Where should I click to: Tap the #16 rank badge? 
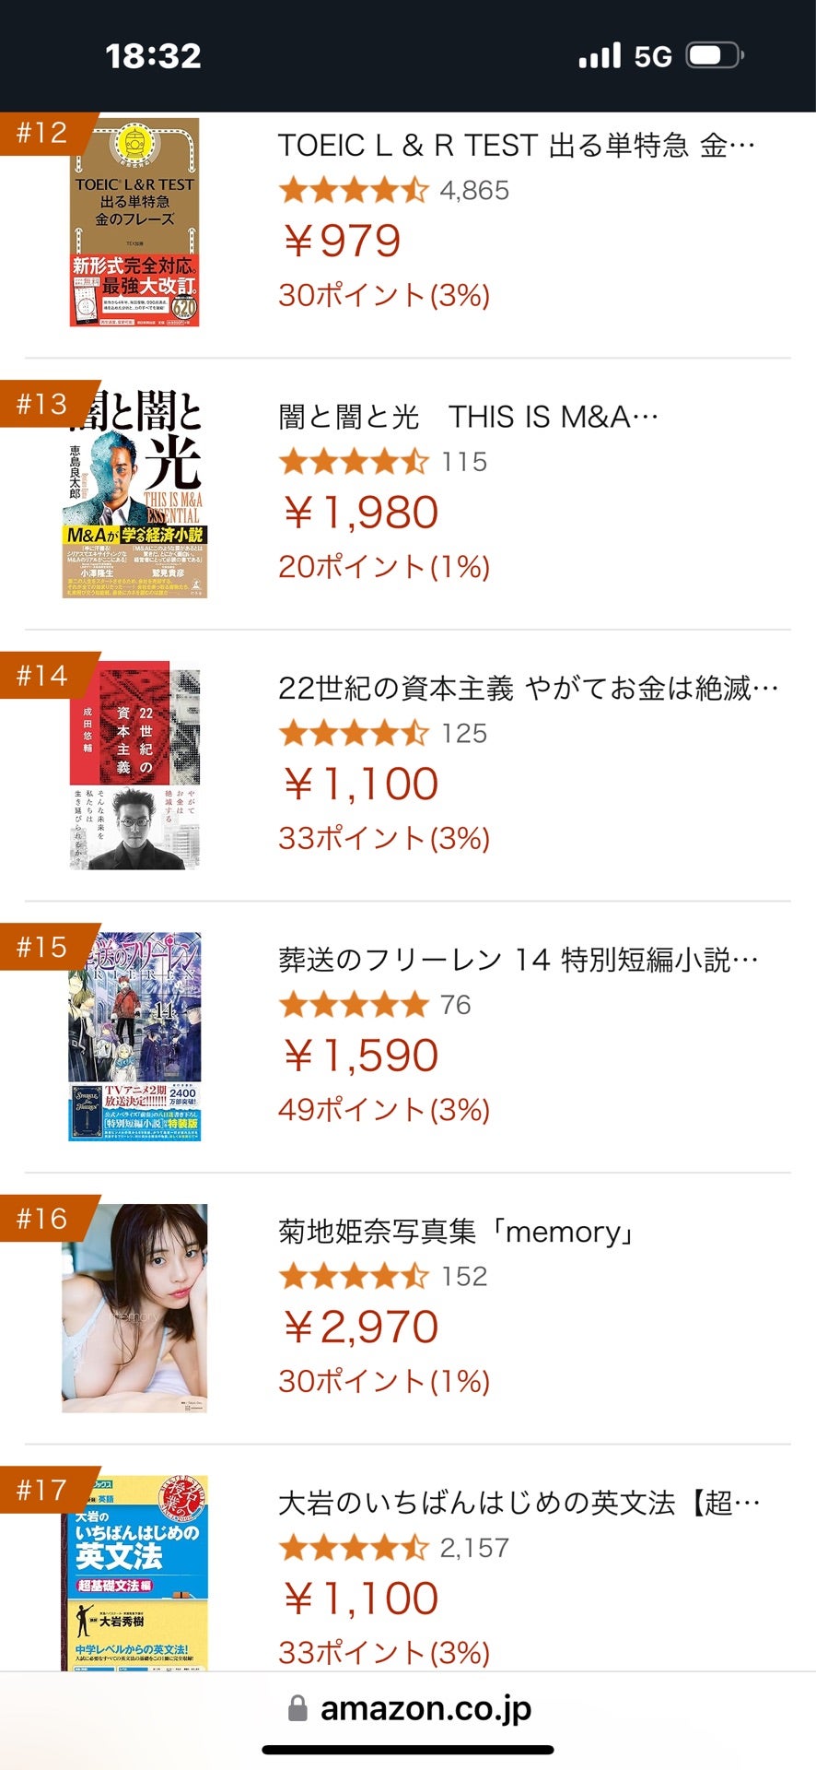[42, 1219]
